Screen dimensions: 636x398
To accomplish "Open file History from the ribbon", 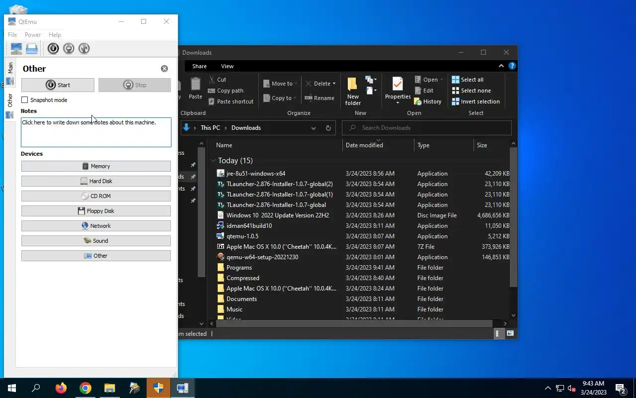I will coord(428,101).
